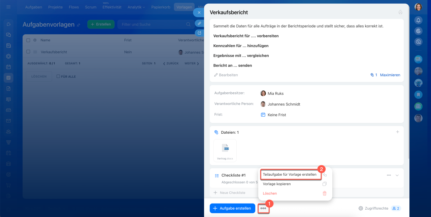The width and height of the screenshot is (431, 217).
Task: Select the Vorlagen tab
Action: pyautogui.click(x=184, y=7)
